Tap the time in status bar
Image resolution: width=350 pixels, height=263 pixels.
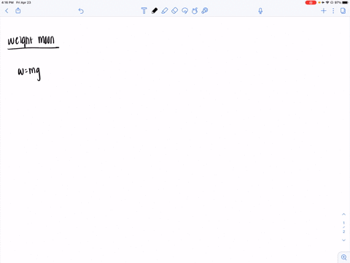click(x=7, y=2)
